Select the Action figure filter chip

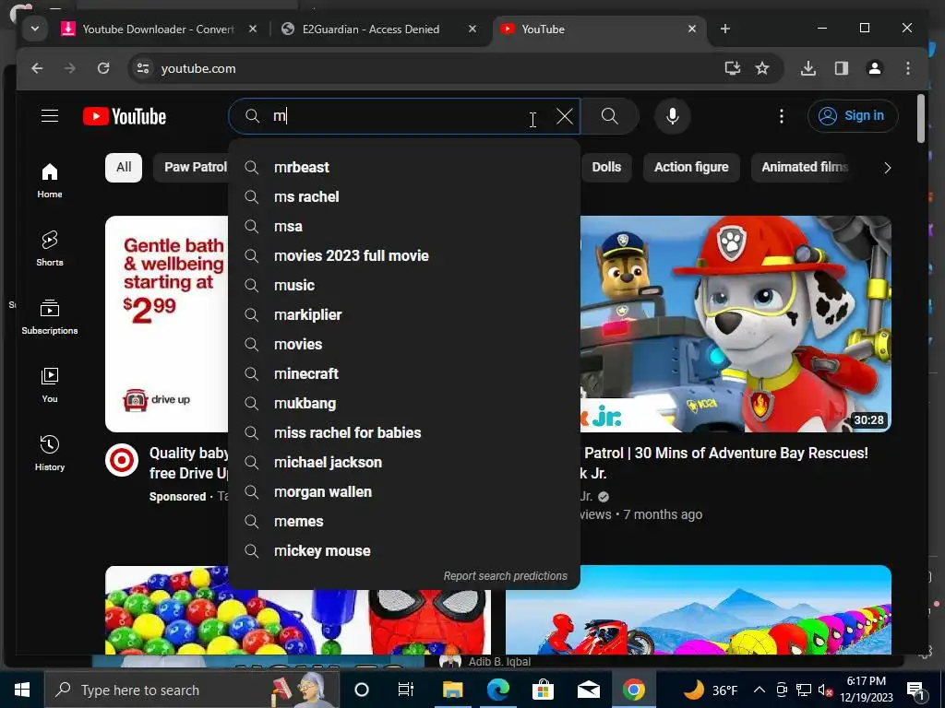pyautogui.click(x=691, y=168)
